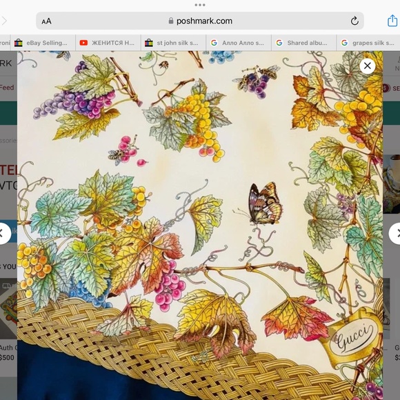Switch to the Shared albu... tab

[x=303, y=43]
